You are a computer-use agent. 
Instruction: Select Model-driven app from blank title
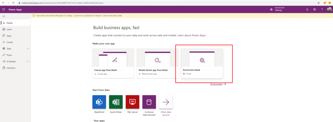click(153, 70)
